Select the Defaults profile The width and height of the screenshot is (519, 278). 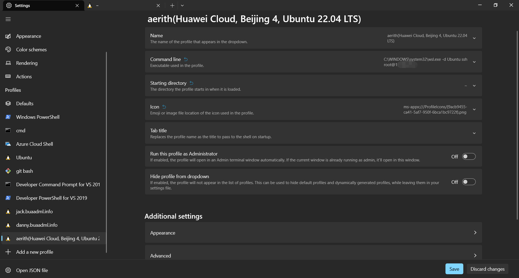54,104
